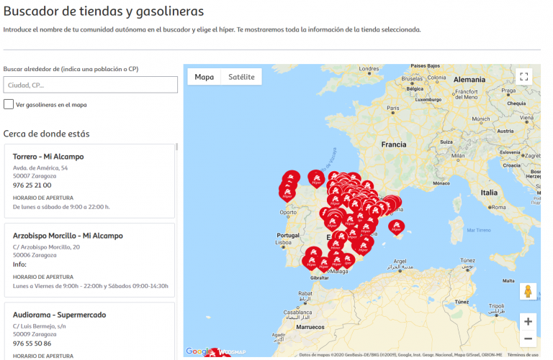The height and width of the screenshot is (360, 553).
Task: Click address Avda. de América, 54
Action: pyautogui.click(x=40, y=168)
